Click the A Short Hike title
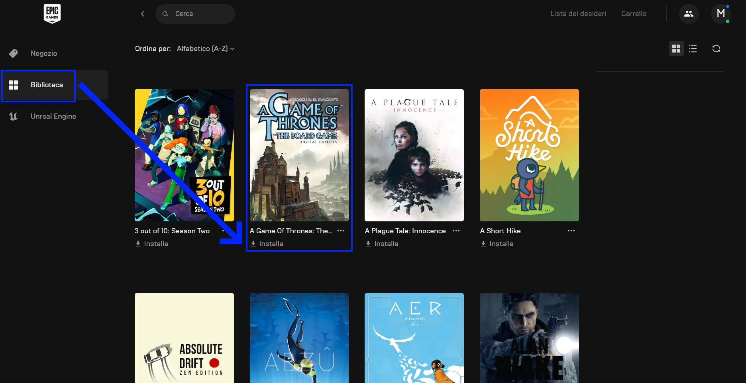Image resolution: width=746 pixels, height=383 pixels. pyautogui.click(x=500, y=231)
